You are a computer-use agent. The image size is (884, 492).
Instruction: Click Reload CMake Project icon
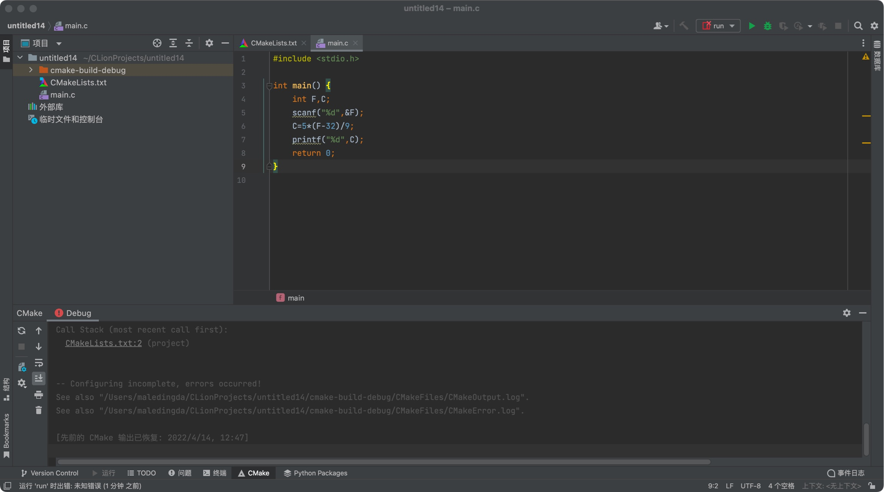click(22, 331)
